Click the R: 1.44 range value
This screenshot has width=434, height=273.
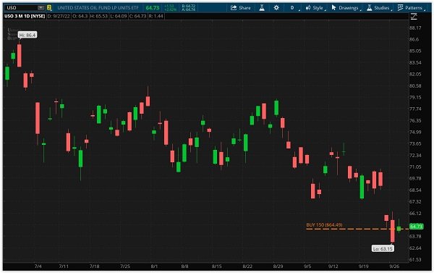156,16
